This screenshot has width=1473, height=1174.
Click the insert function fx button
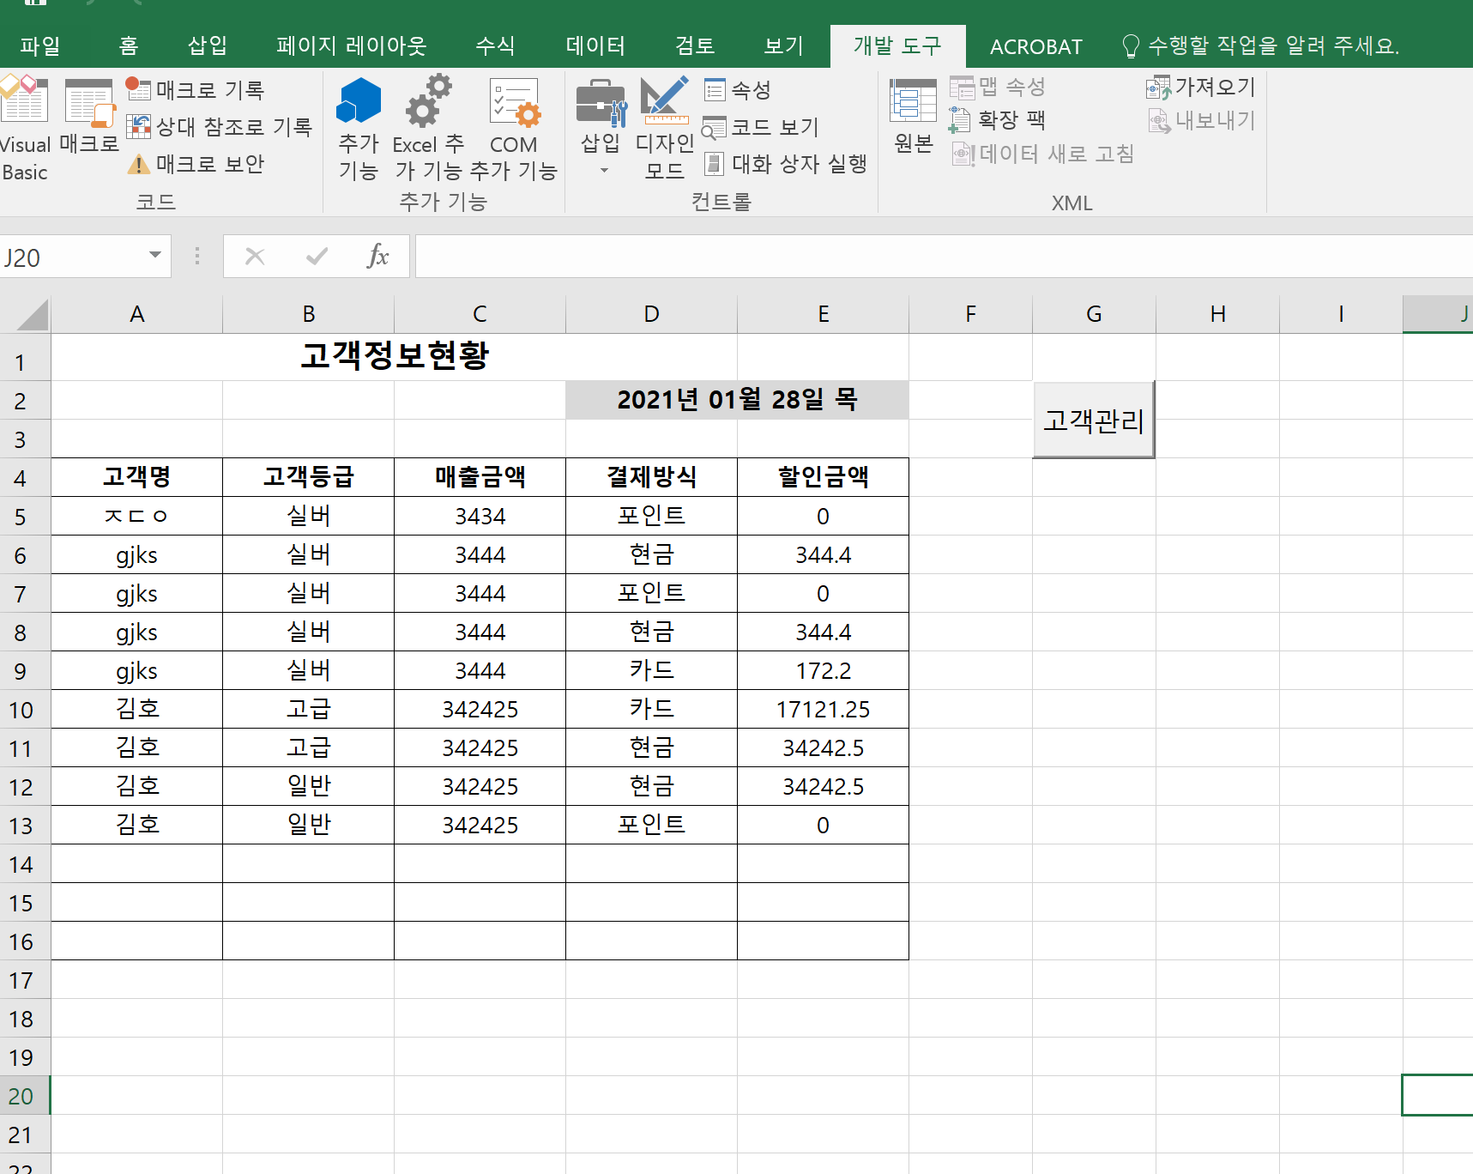click(377, 257)
